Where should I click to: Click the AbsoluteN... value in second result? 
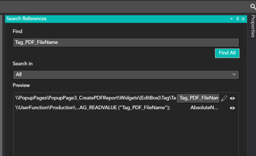tap(204, 108)
